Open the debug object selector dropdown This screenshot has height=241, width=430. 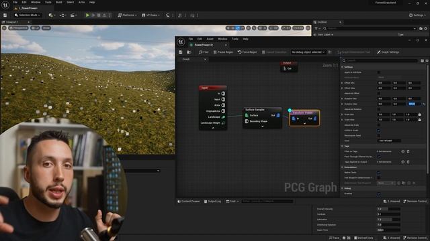(308, 52)
